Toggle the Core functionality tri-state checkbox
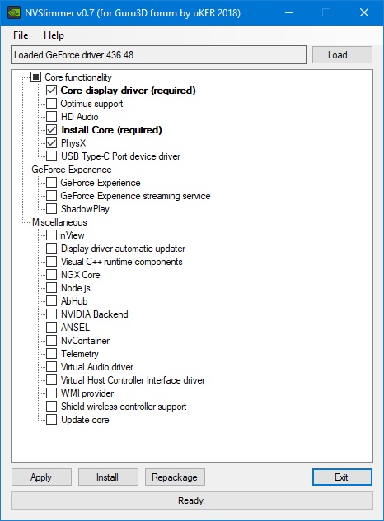384x521 pixels. [x=36, y=77]
